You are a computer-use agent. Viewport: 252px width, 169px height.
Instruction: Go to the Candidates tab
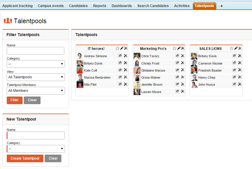[x=78, y=6]
